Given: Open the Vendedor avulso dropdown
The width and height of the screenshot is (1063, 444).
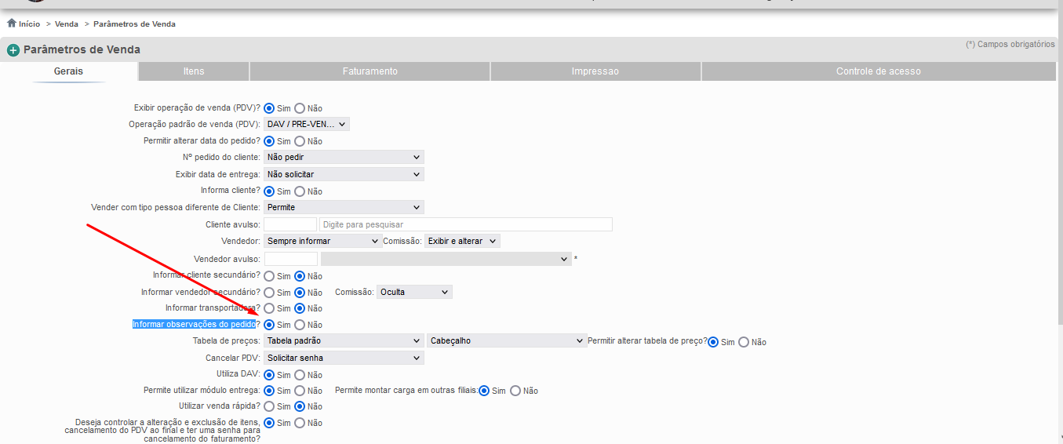Looking at the screenshot, I should tap(446, 258).
